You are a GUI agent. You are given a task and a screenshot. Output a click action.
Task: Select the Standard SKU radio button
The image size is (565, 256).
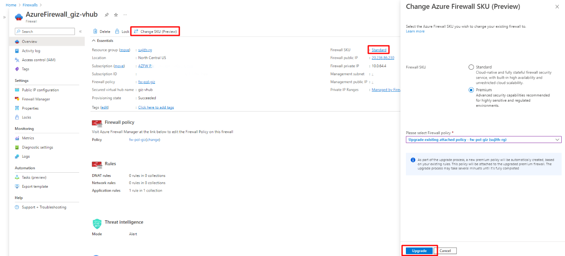coord(471,67)
